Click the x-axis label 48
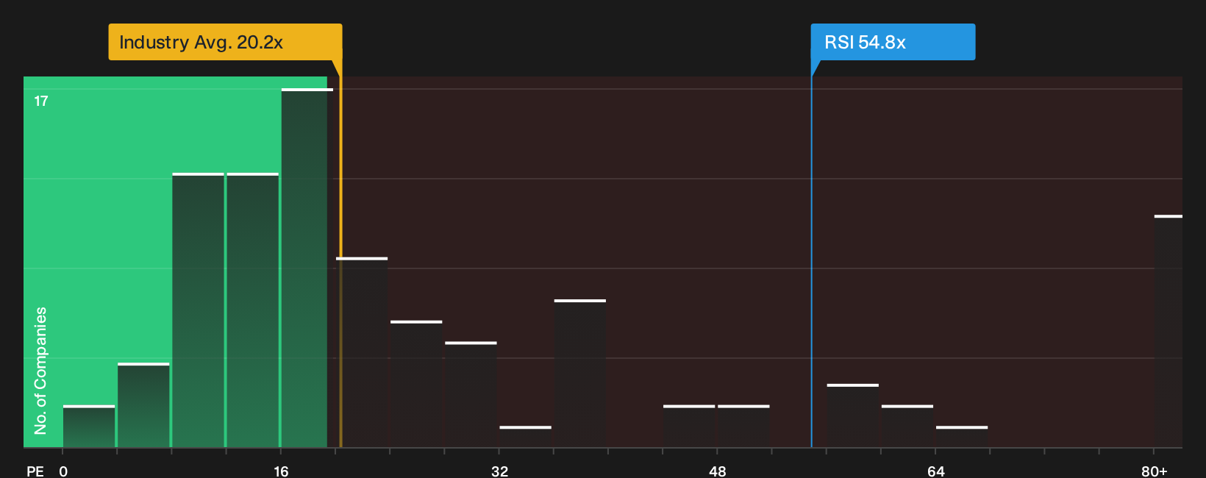The image size is (1206, 478). point(718,471)
